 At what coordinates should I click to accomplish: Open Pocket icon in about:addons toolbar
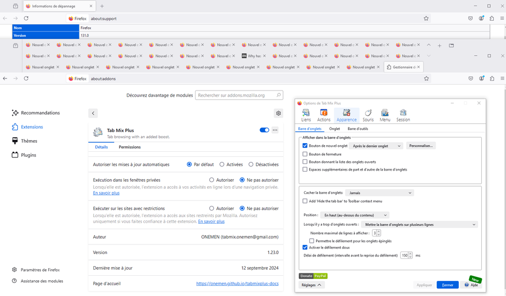point(471,78)
